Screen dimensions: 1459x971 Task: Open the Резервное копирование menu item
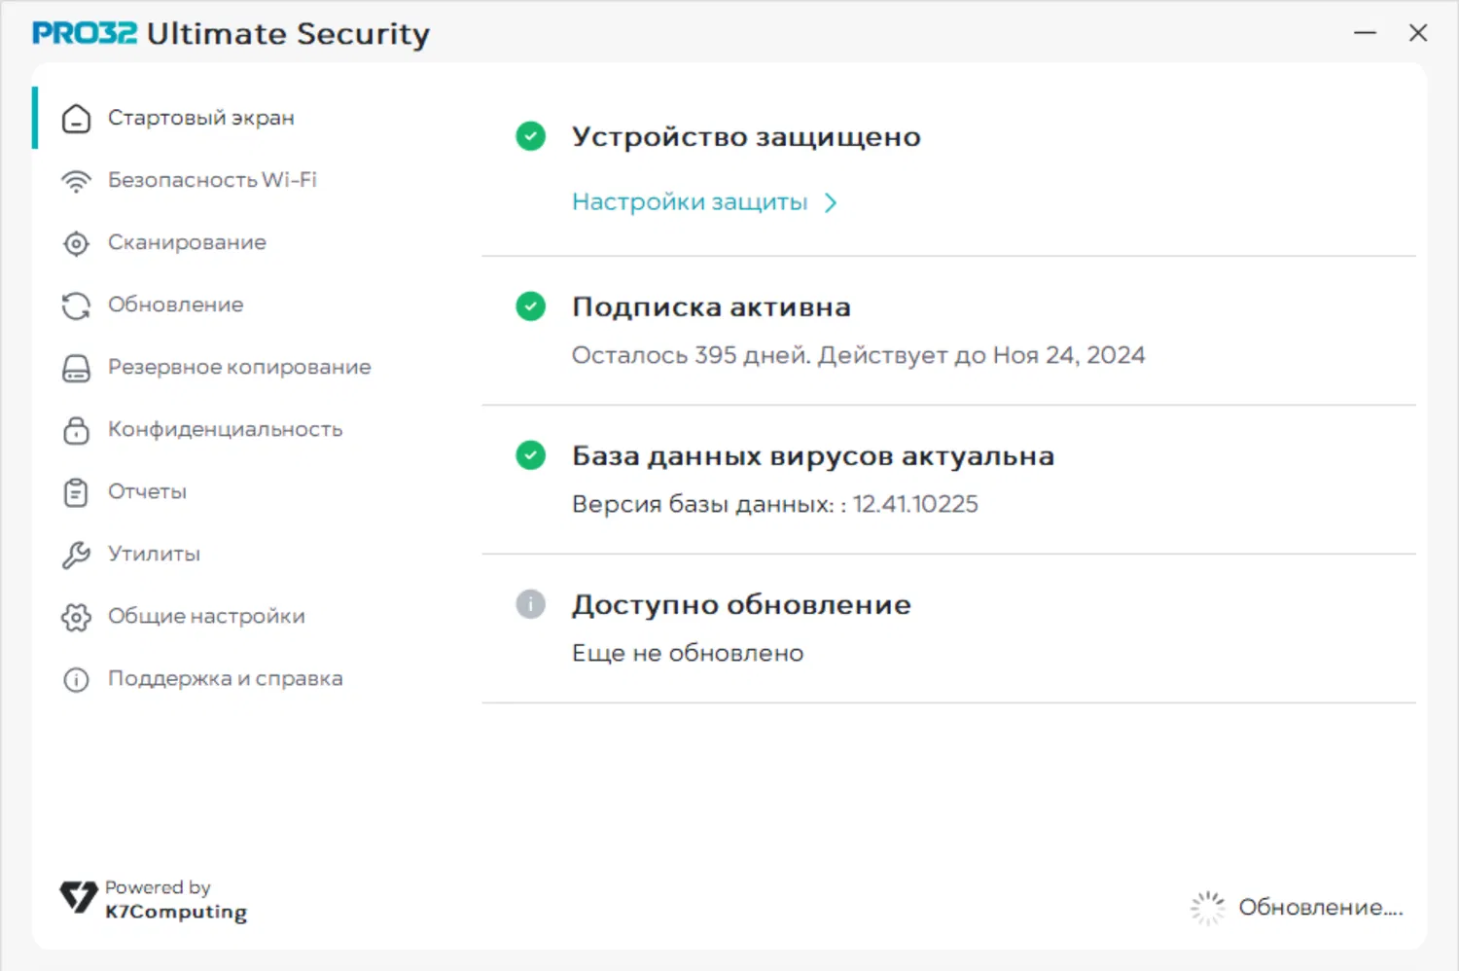click(x=239, y=367)
